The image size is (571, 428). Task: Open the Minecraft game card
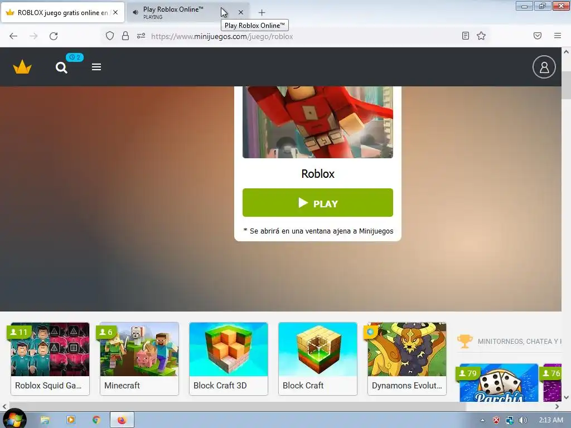point(139,358)
